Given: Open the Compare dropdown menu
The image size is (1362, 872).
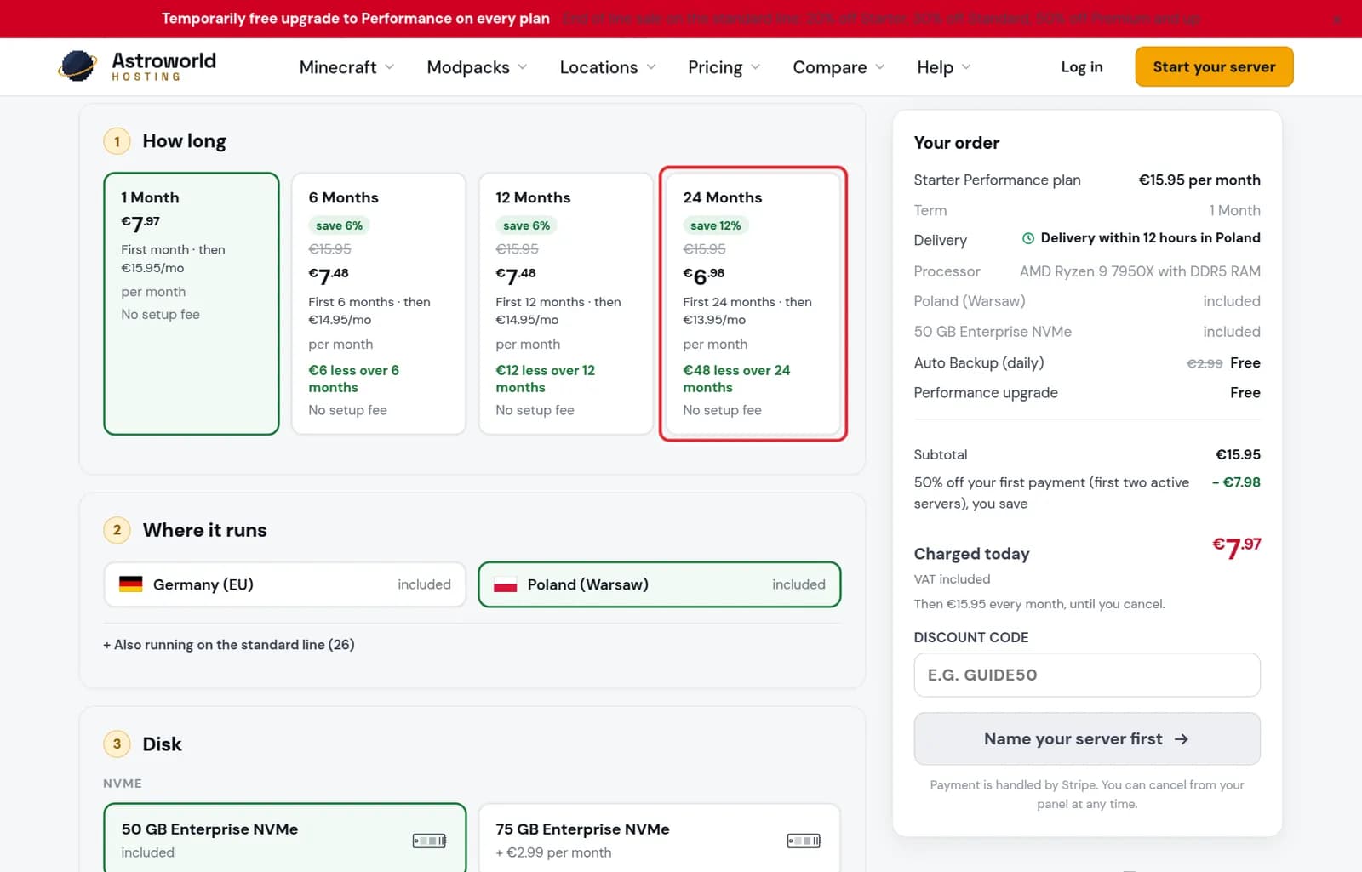Looking at the screenshot, I should click(838, 67).
